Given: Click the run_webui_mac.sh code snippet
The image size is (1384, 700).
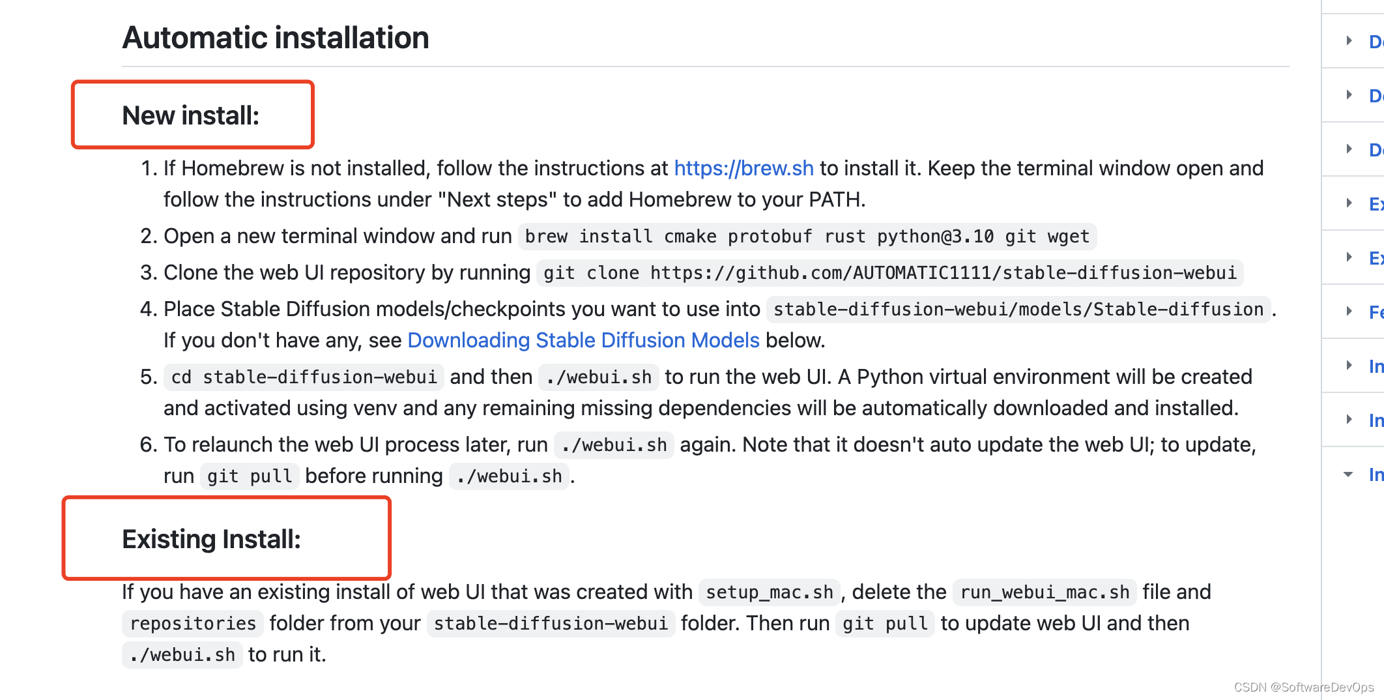Looking at the screenshot, I should coord(1045,592).
